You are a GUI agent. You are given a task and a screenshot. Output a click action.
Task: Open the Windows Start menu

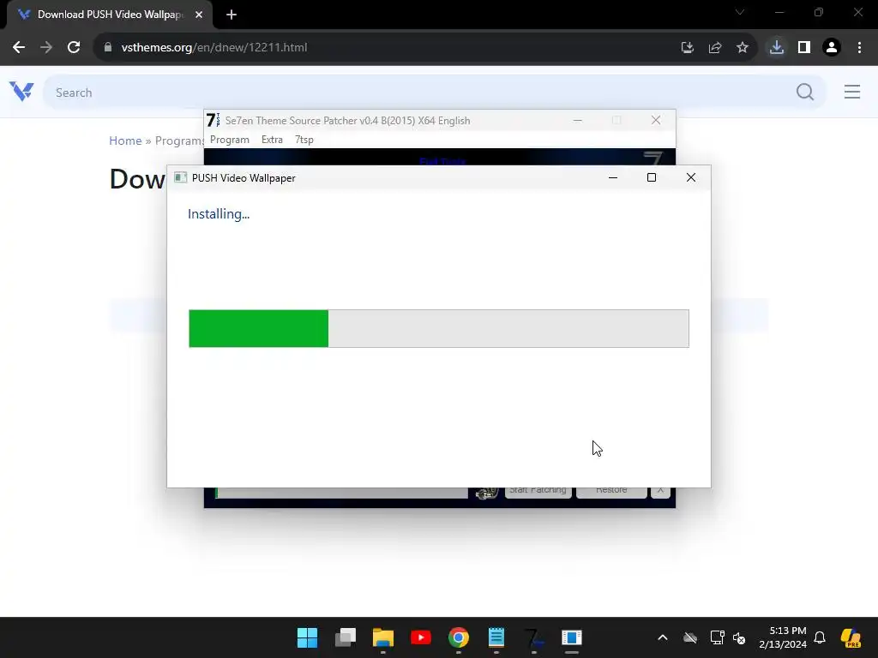point(307,637)
